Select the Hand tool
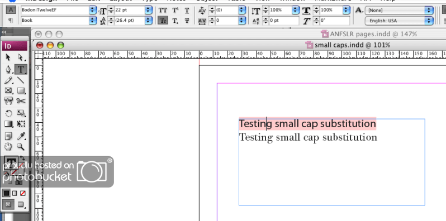This screenshot has width=446, height=221. 8,147
